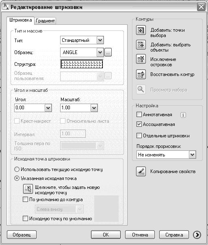
Task: Click the annotative info icon
Action: 183,115
